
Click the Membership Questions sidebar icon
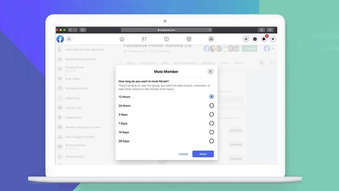point(60,59)
